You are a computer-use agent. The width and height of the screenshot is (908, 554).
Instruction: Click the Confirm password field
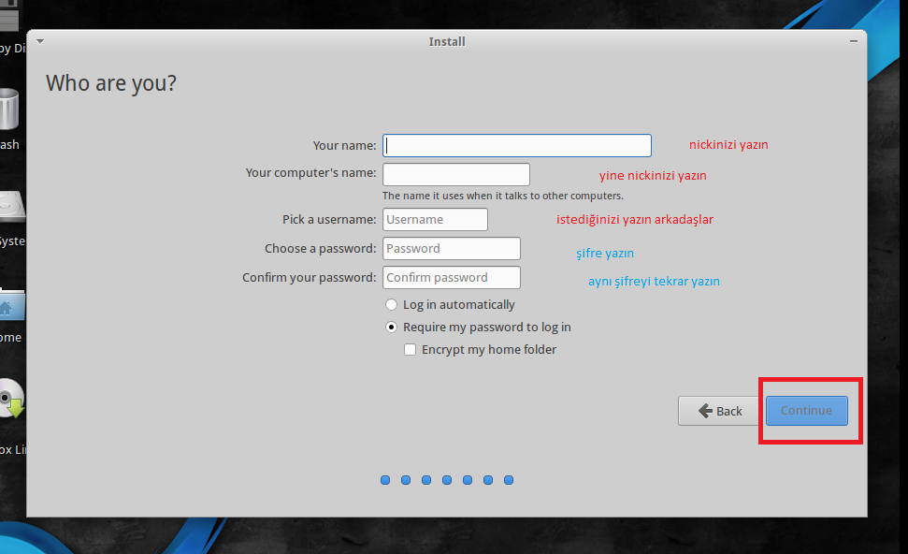[451, 278]
